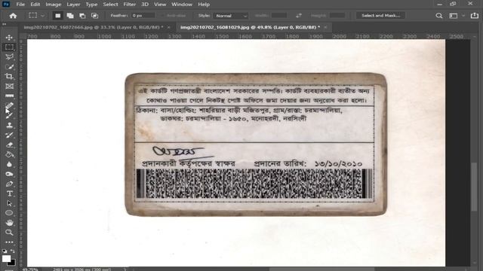Open the Image menu
Screen dimensions: 483x271
coord(54,5)
